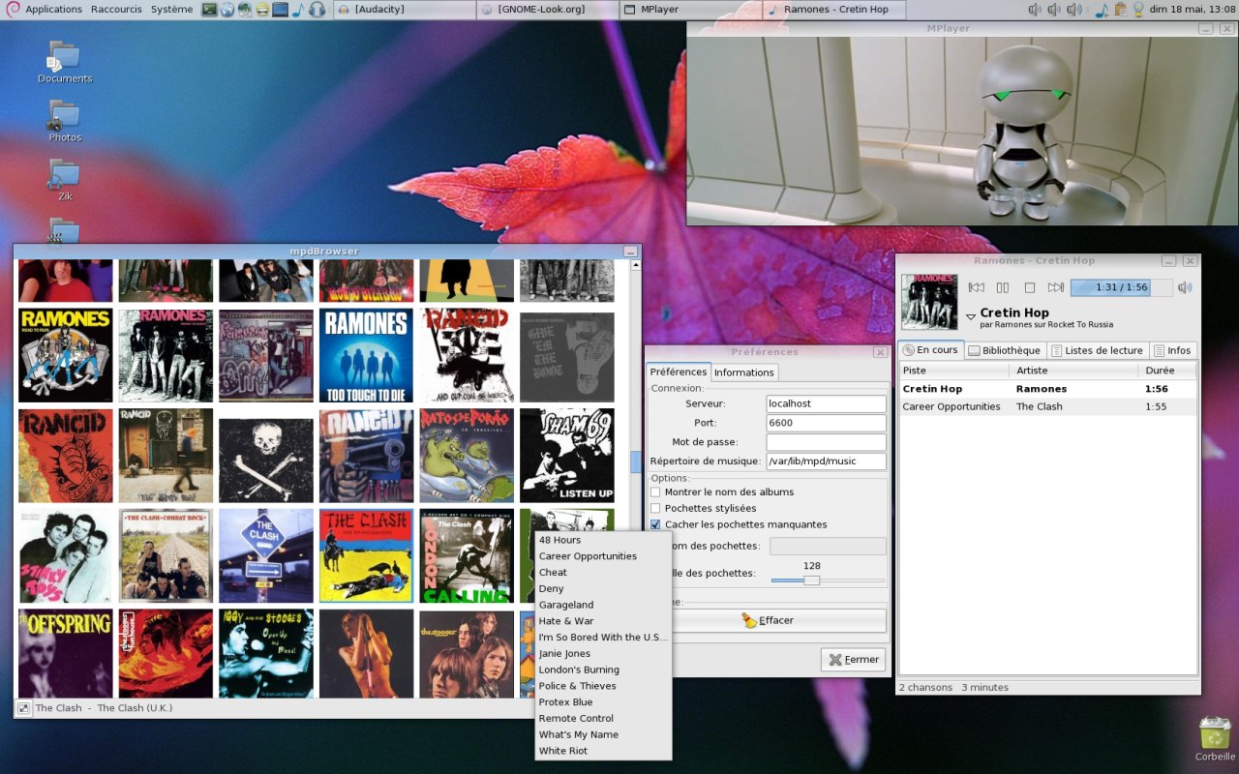The height and width of the screenshot is (774, 1239).
Task: Click the Port field showing 6600
Action: click(826, 423)
